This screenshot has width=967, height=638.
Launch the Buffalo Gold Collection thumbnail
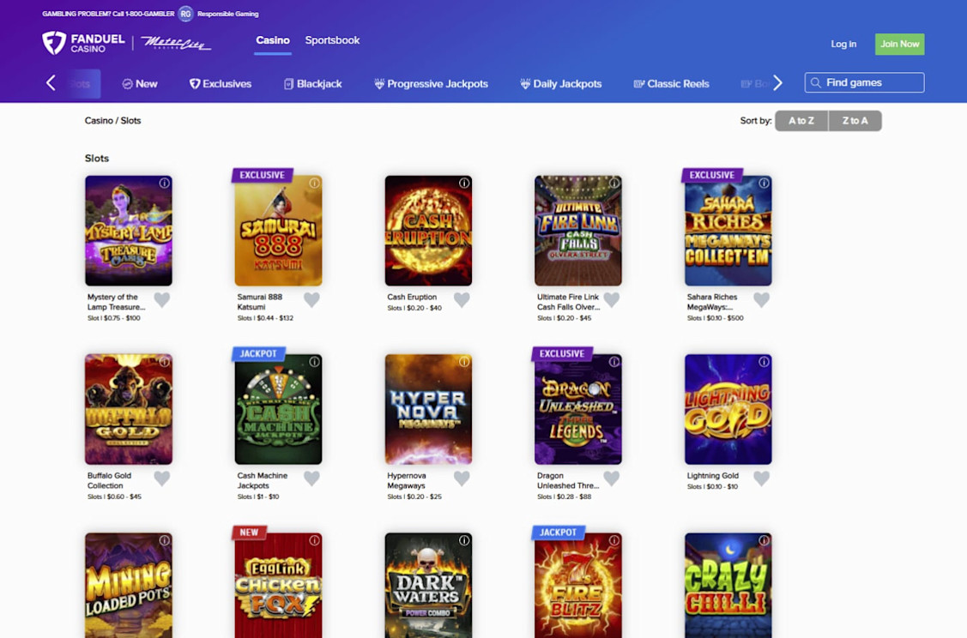click(129, 409)
